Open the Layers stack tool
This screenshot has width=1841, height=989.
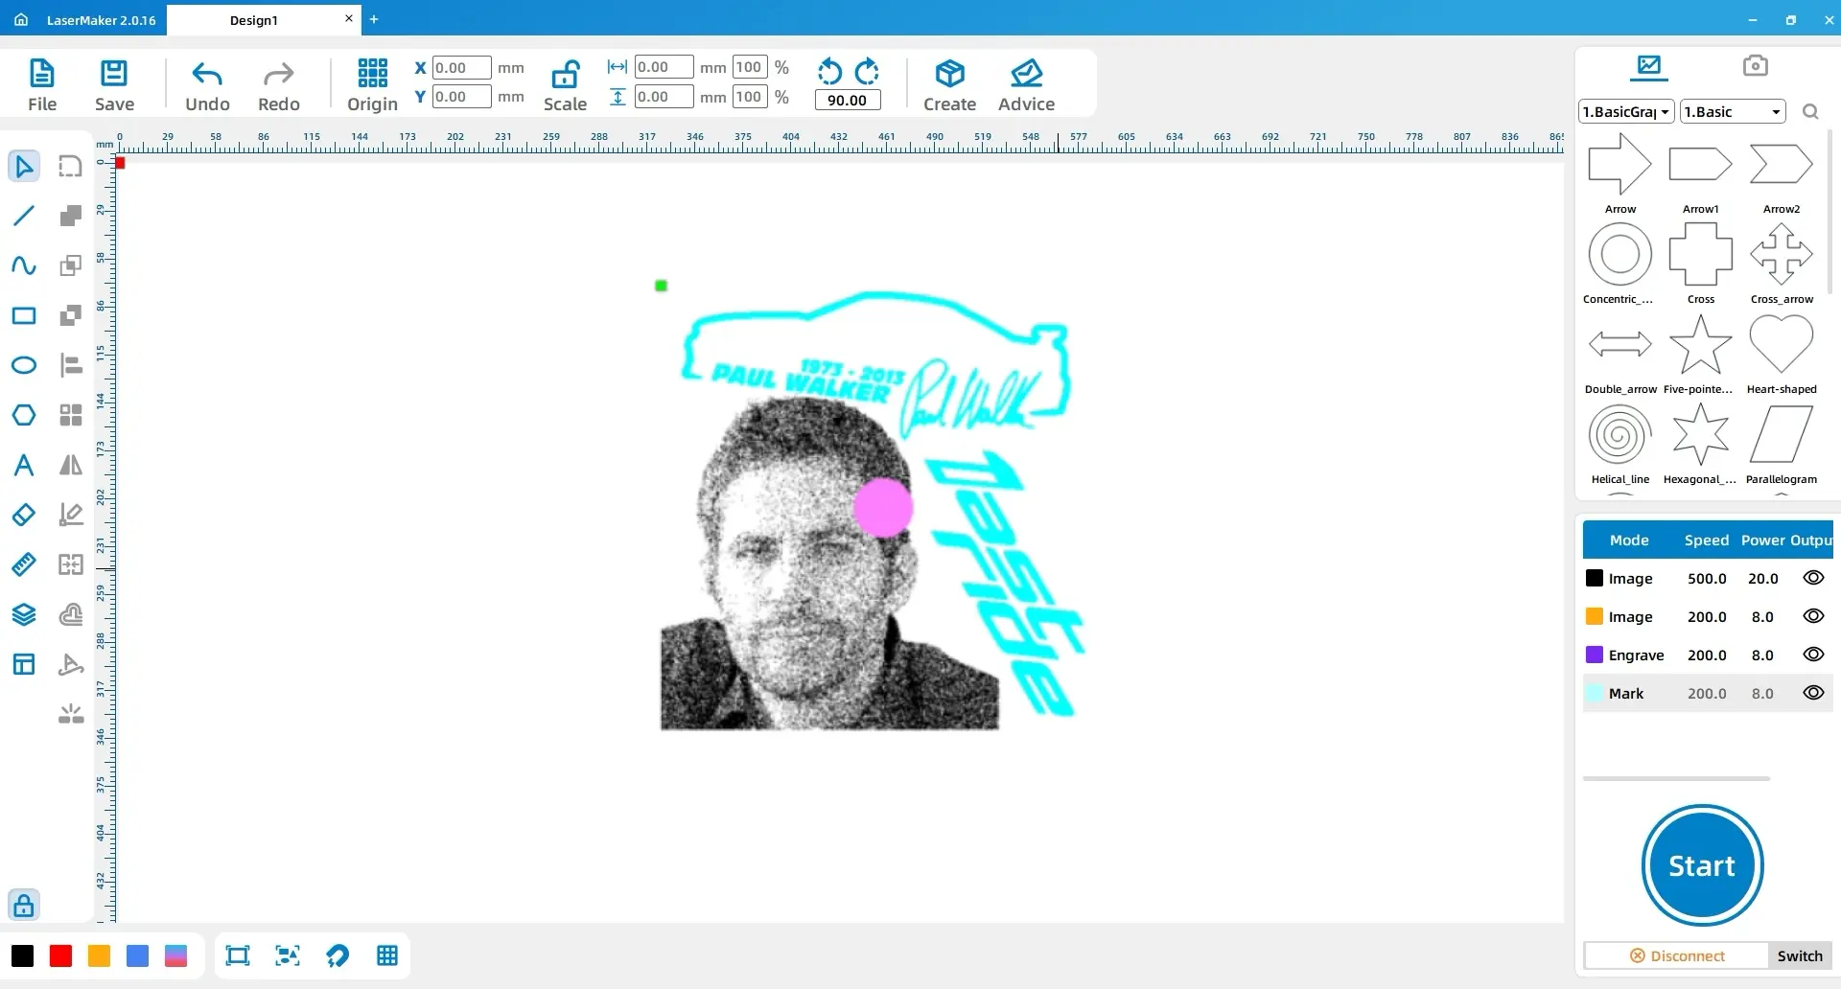pos(24,614)
